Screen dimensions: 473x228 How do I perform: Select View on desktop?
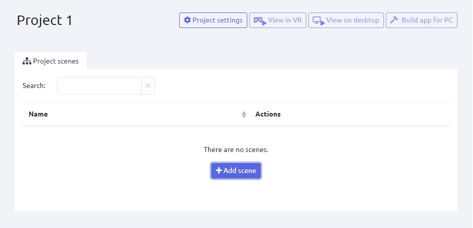click(346, 20)
